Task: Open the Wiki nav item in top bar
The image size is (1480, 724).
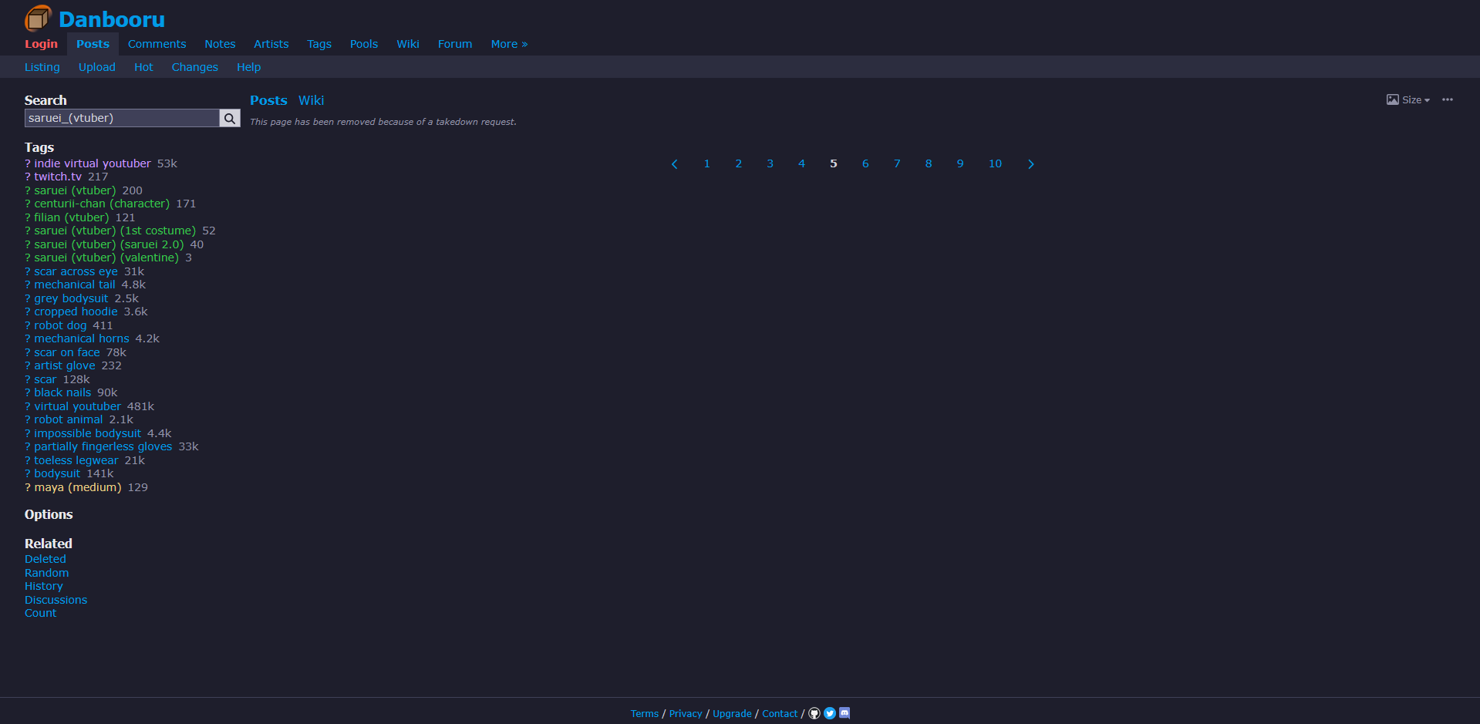Action: [408, 44]
